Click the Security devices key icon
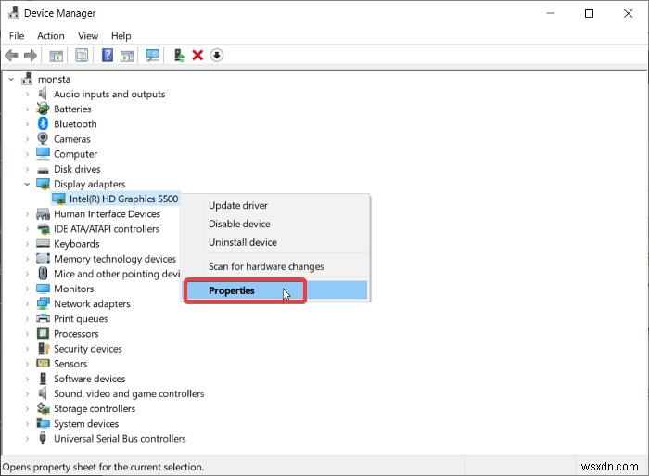This screenshot has width=649, height=476. click(x=43, y=348)
